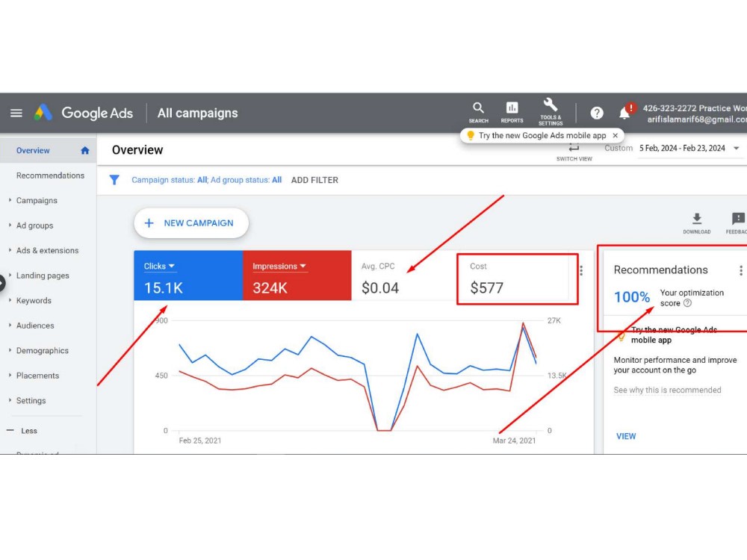The image size is (747, 560).
Task: Click the Feb 25, 2021 axis label
Action: point(199,441)
